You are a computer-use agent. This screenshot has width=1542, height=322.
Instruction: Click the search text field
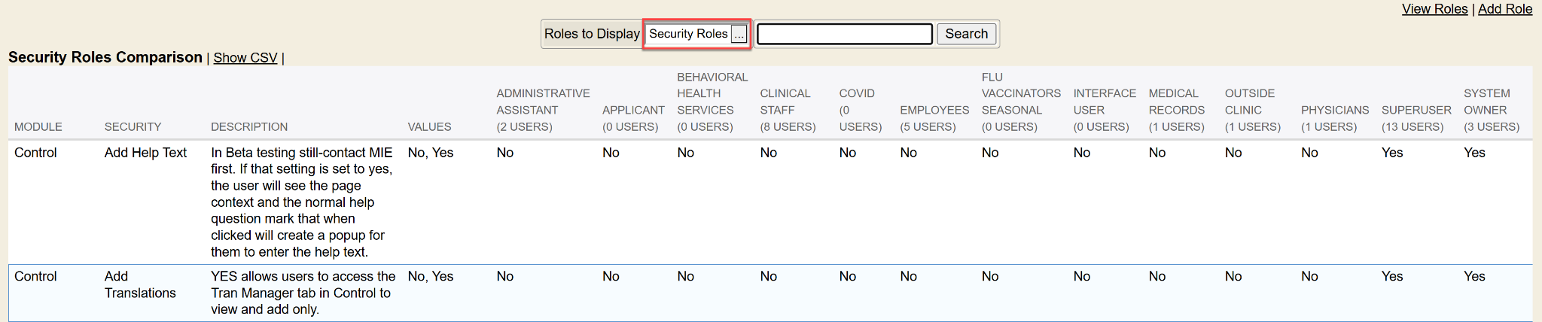(x=844, y=34)
